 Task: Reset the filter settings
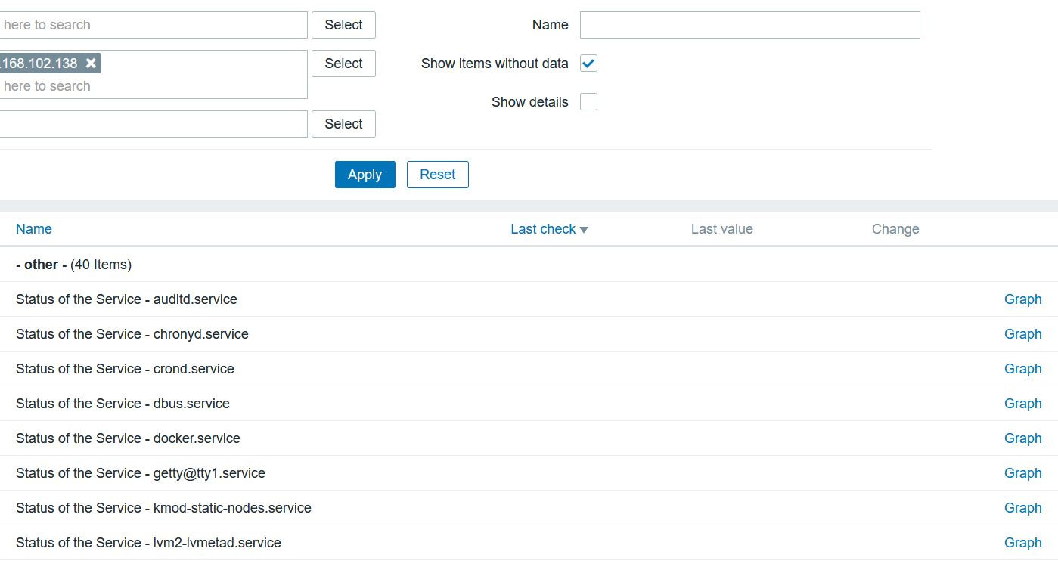point(437,175)
